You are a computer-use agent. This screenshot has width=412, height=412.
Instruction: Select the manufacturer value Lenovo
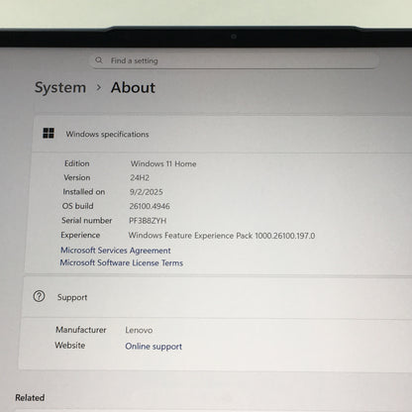tap(139, 330)
